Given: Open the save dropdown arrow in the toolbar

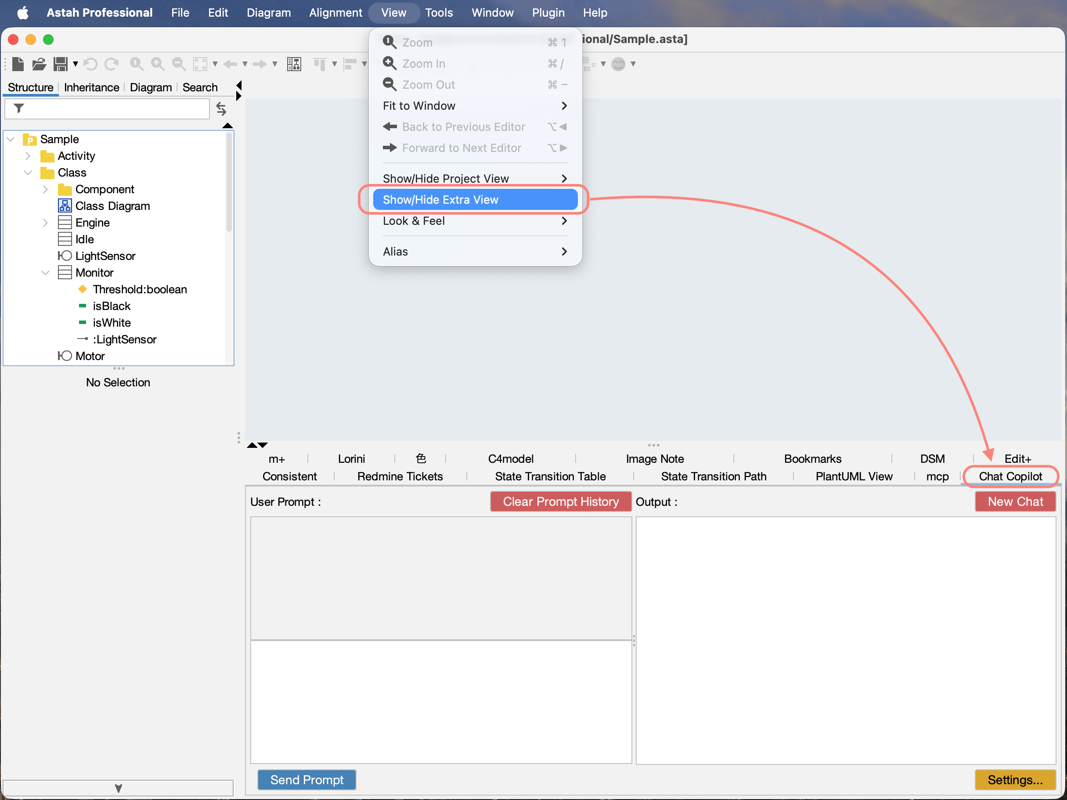Looking at the screenshot, I should pos(75,64).
